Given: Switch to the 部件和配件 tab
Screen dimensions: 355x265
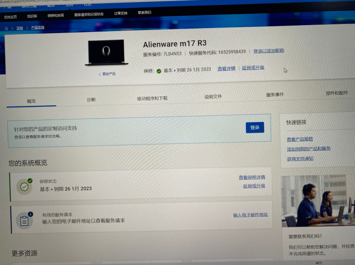Looking at the screenshot, I should tap(336, 93).
